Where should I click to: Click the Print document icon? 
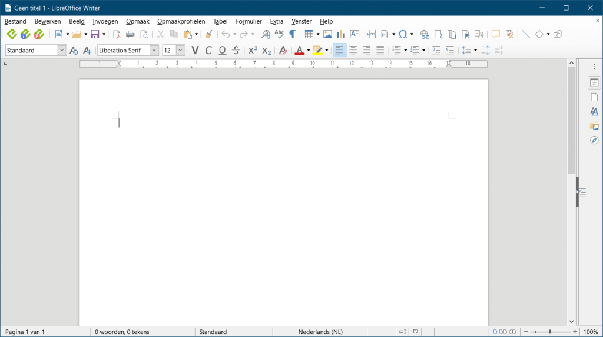[130, 35]
